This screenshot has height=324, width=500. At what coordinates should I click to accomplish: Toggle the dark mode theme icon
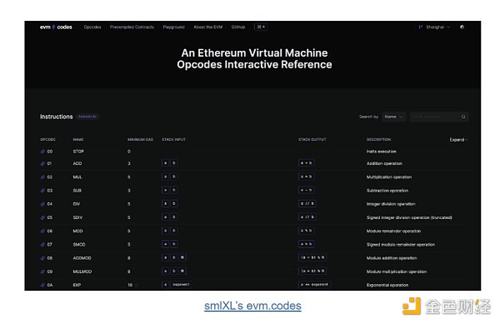[x=462, y=27]
